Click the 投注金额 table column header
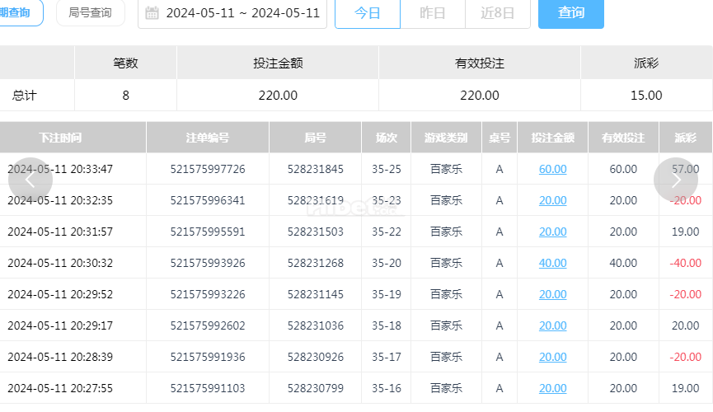This screenshot has height=412, width=713. pos(552,138)
